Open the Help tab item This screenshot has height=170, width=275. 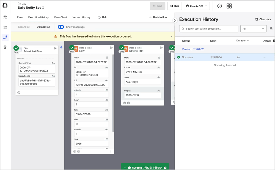[102, 17]
